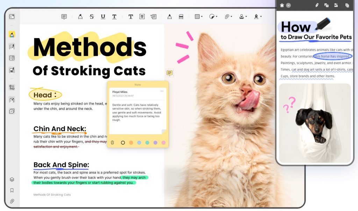358x211 pixels.
Task: Tap the page search icon in phone window
Action: pos(347,5)
